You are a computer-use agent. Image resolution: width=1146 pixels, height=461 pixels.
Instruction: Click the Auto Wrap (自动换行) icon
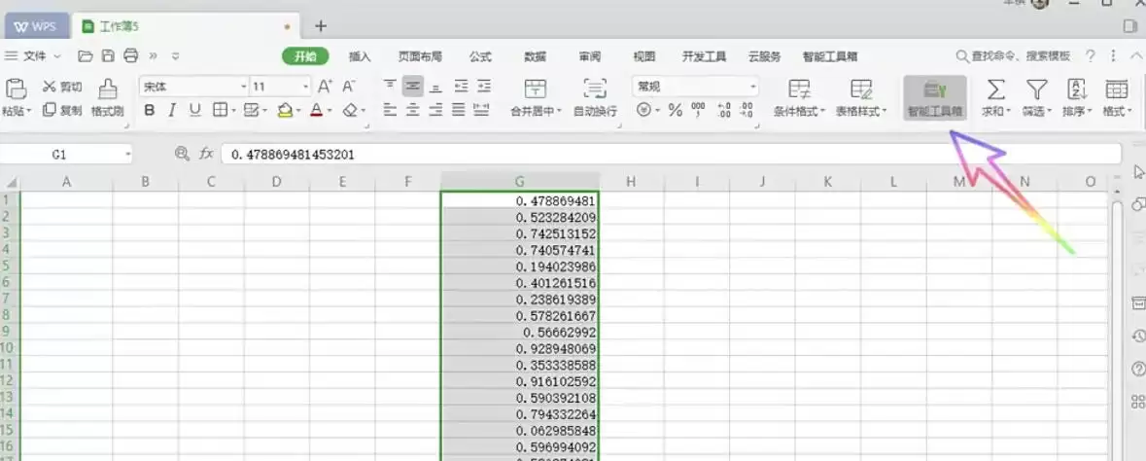pos(595,89)
